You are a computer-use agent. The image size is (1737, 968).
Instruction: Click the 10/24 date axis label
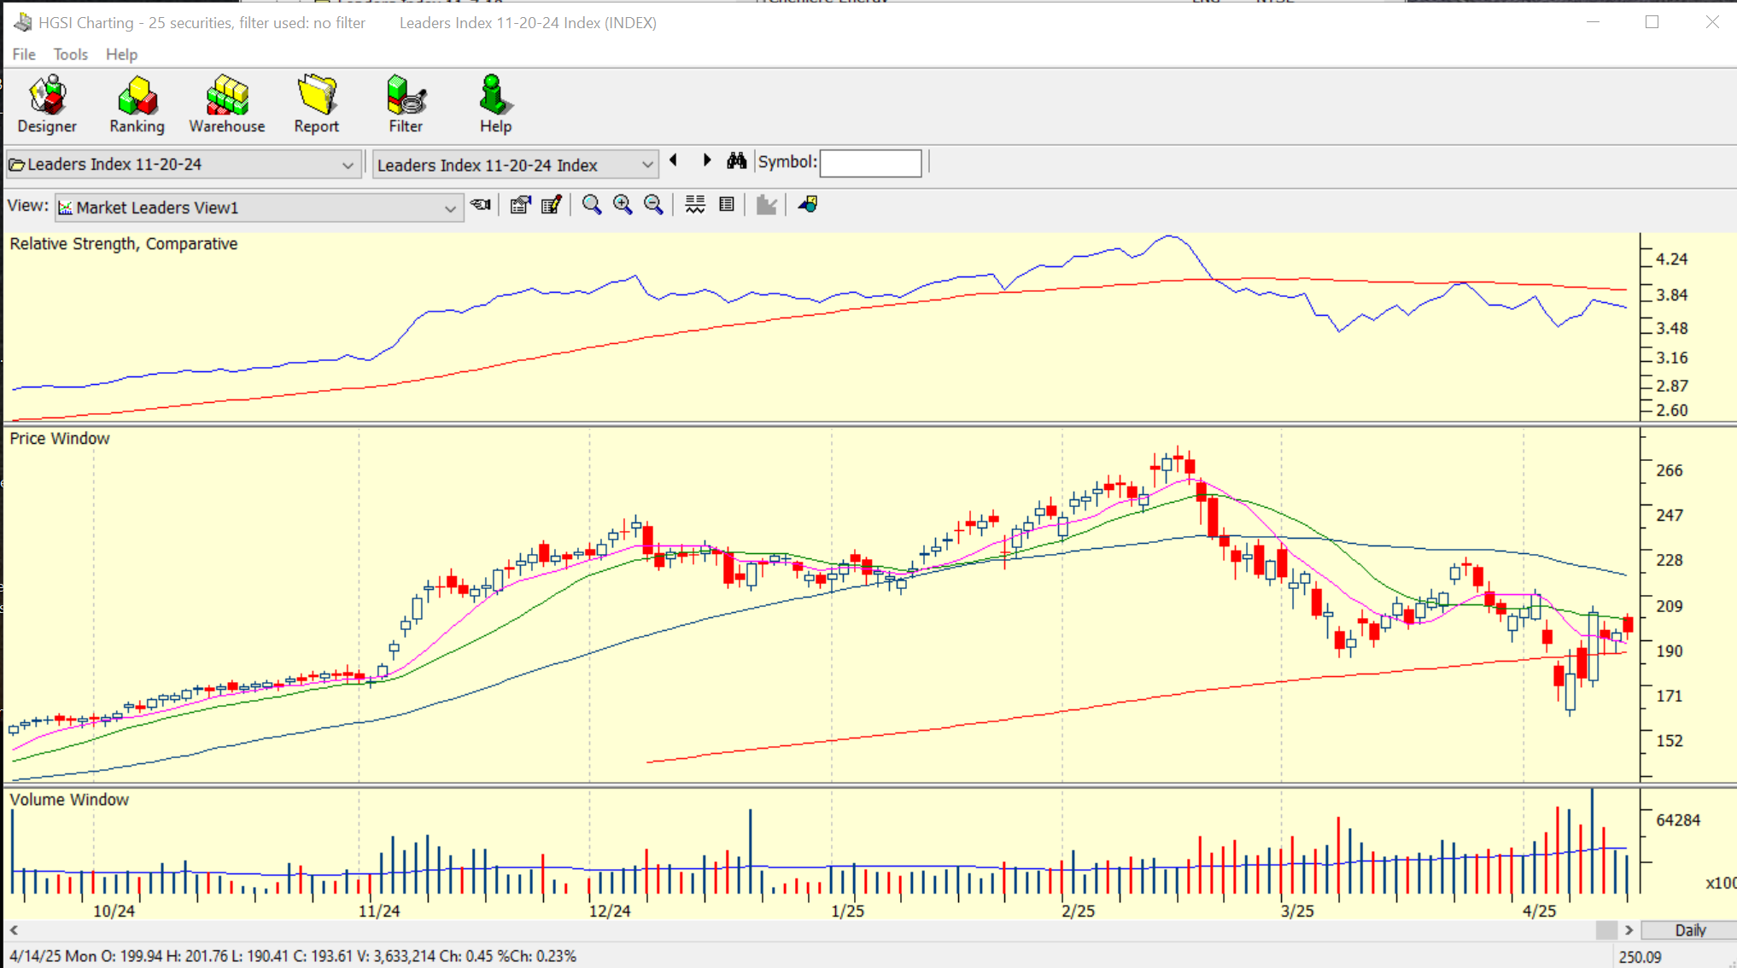coord(114,911)
